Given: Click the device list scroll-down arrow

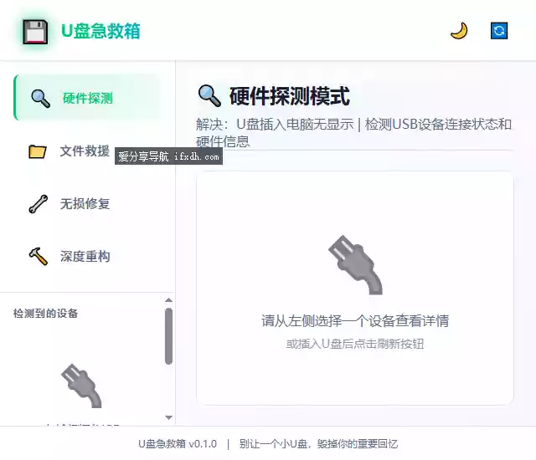Looking at the screenshot, I should pos(168,417).
